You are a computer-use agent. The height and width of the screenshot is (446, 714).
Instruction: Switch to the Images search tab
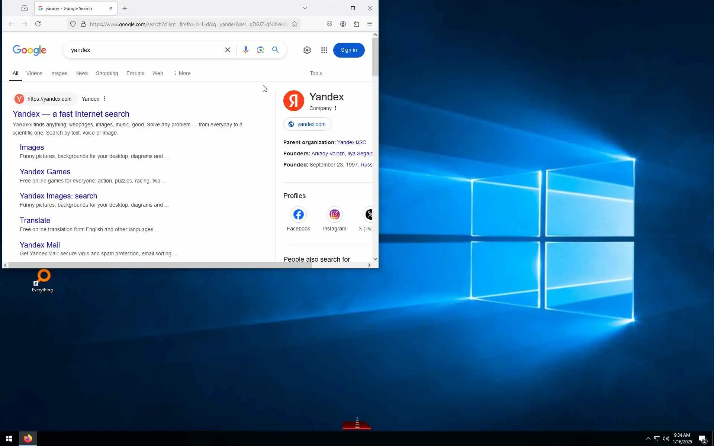pyautogui.click(x=59, y=73)
